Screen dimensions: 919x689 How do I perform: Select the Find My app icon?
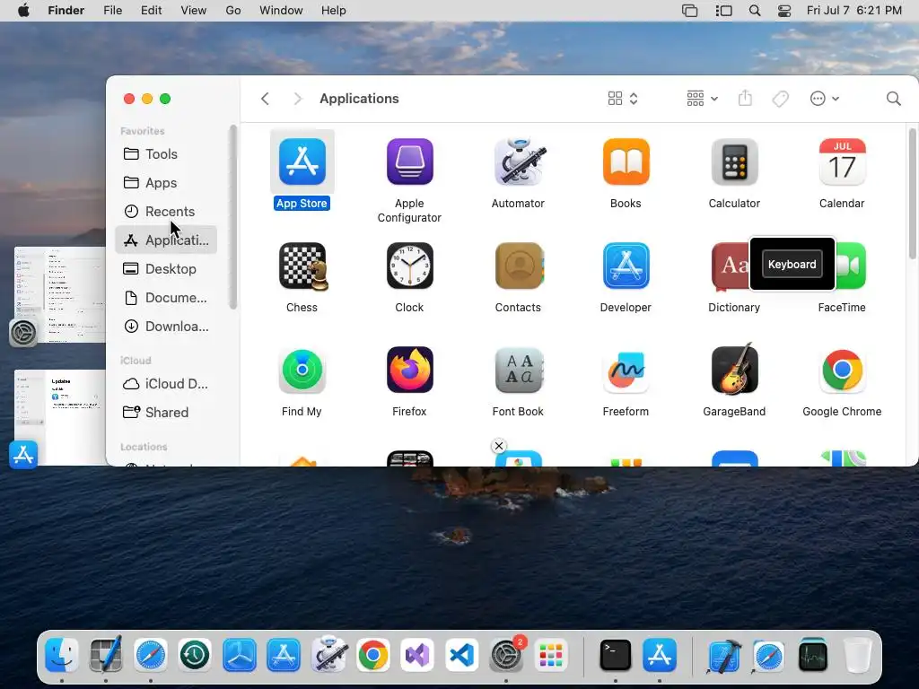point(302,371)
